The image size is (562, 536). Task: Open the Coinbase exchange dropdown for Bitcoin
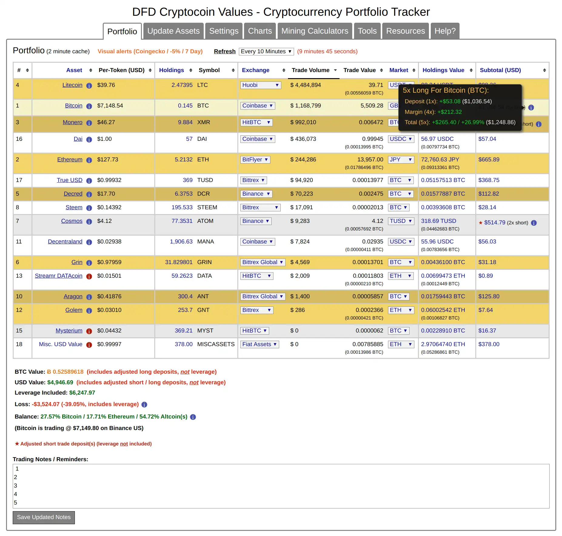point(258,106)
